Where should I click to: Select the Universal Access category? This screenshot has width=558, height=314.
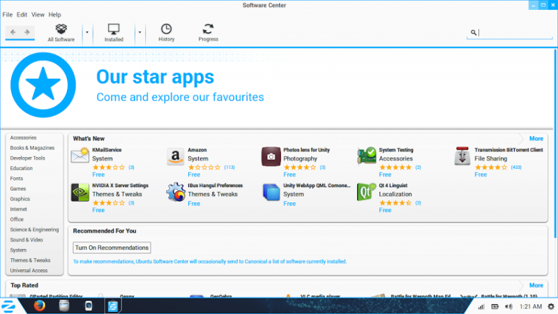29,271
